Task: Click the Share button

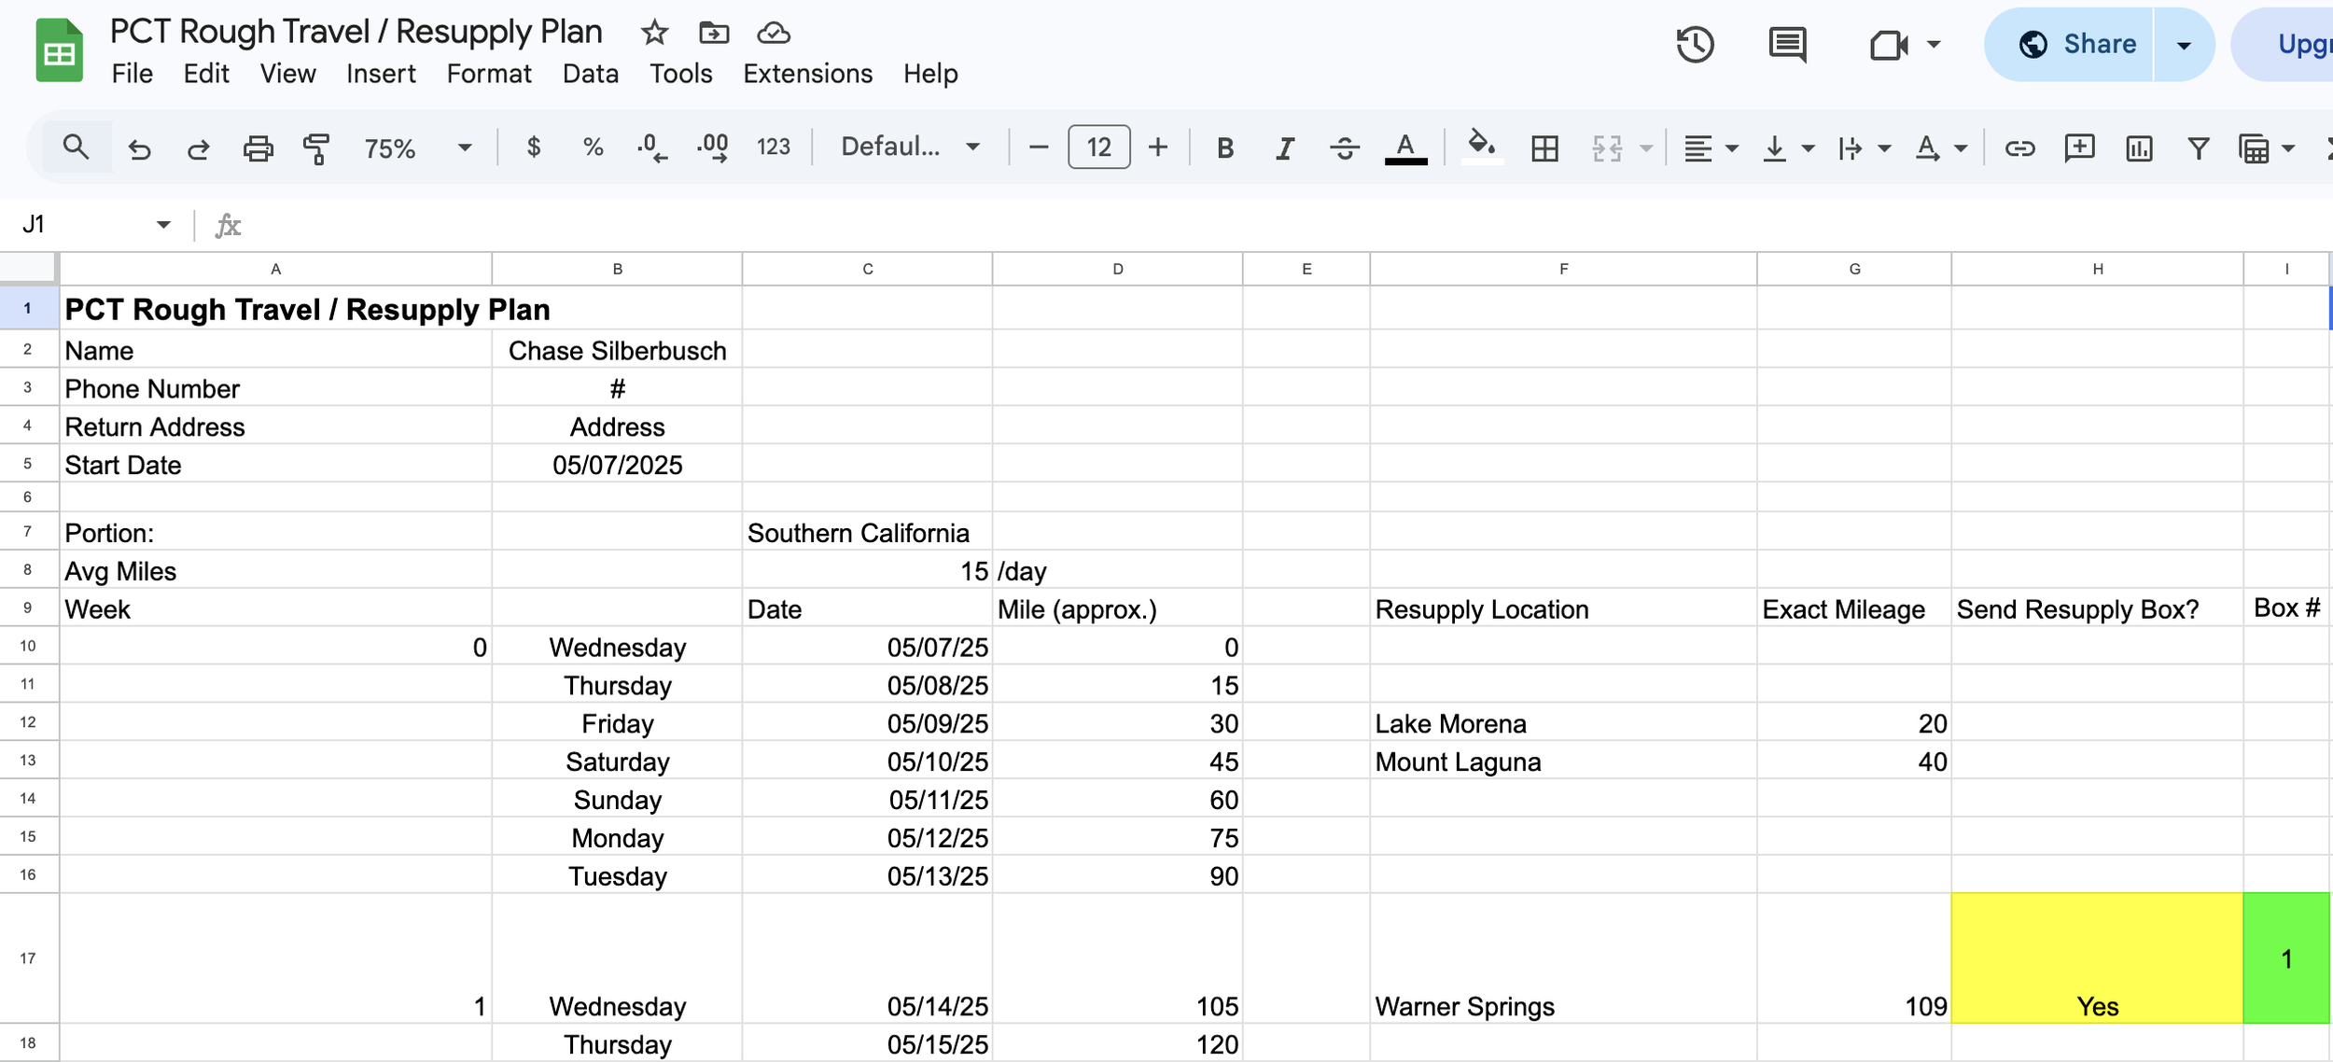Action: 2076,44
